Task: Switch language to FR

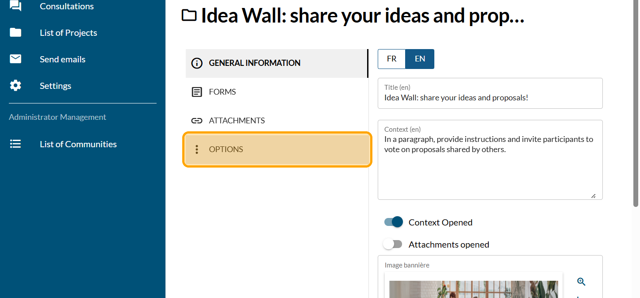Action: [391, 59]
